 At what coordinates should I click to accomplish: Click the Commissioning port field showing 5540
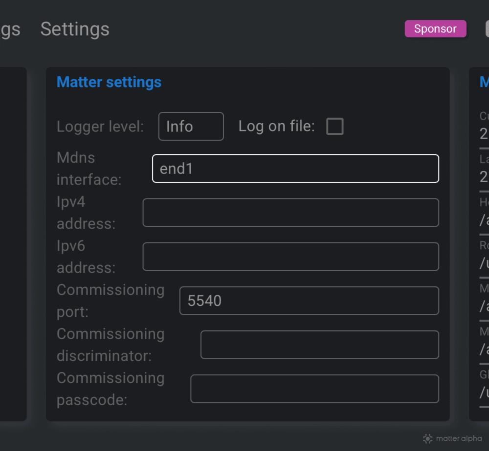pyautogui.click(x=309, y=300)
